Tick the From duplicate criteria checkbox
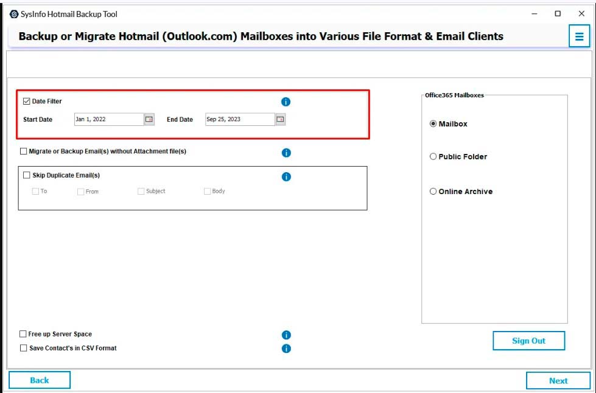Image resolution: width=596 pixels, height=393 pixels. 80,192
